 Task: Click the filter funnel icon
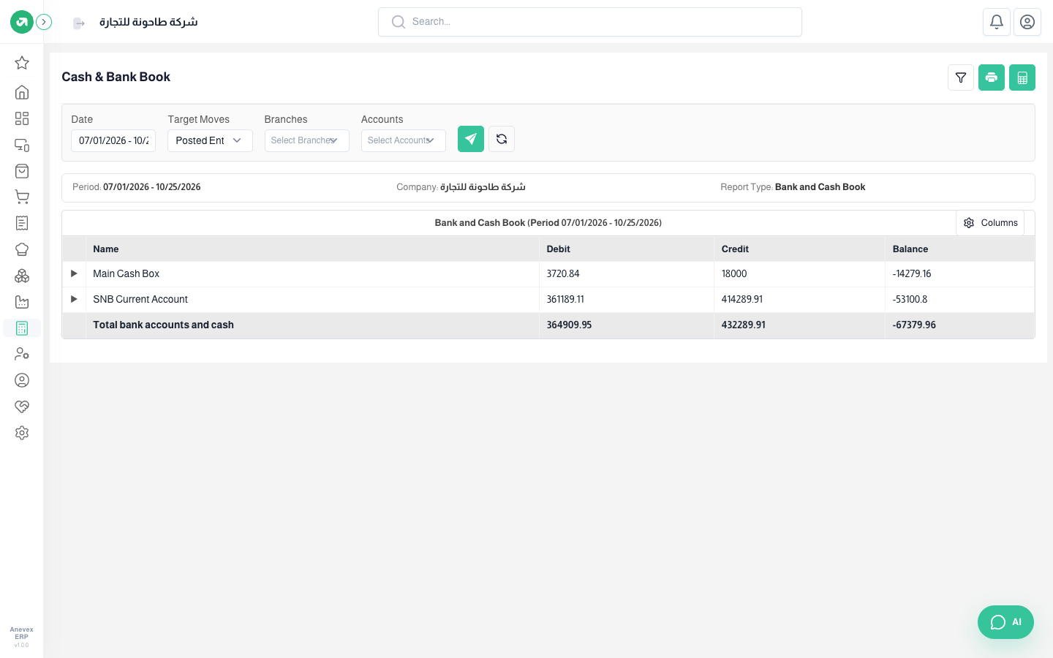click(961, 77)
